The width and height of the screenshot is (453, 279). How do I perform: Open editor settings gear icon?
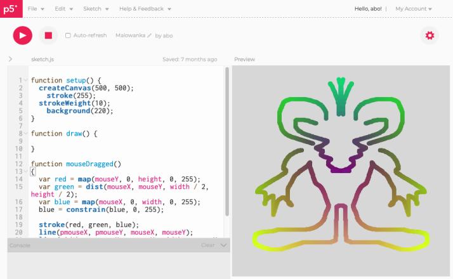click(430, 36)
